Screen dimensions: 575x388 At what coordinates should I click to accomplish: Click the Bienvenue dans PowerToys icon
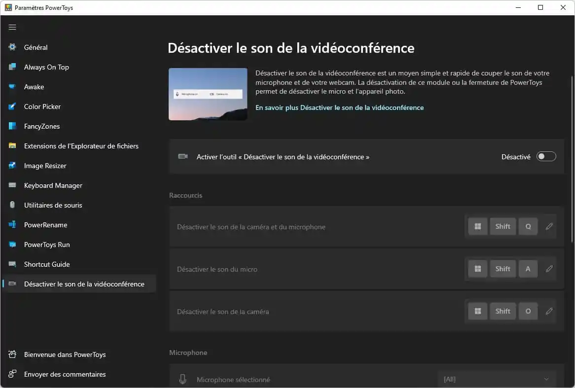coord(12,354)
